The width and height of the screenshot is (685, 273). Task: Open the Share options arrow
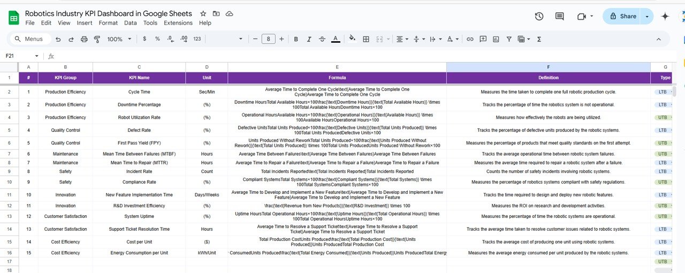(x=647, y=17)
